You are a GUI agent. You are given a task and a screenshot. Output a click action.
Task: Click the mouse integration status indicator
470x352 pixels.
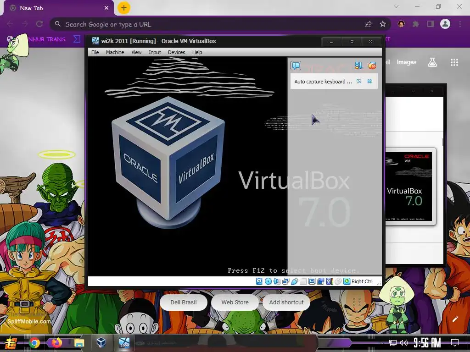[x=338, y=281]
